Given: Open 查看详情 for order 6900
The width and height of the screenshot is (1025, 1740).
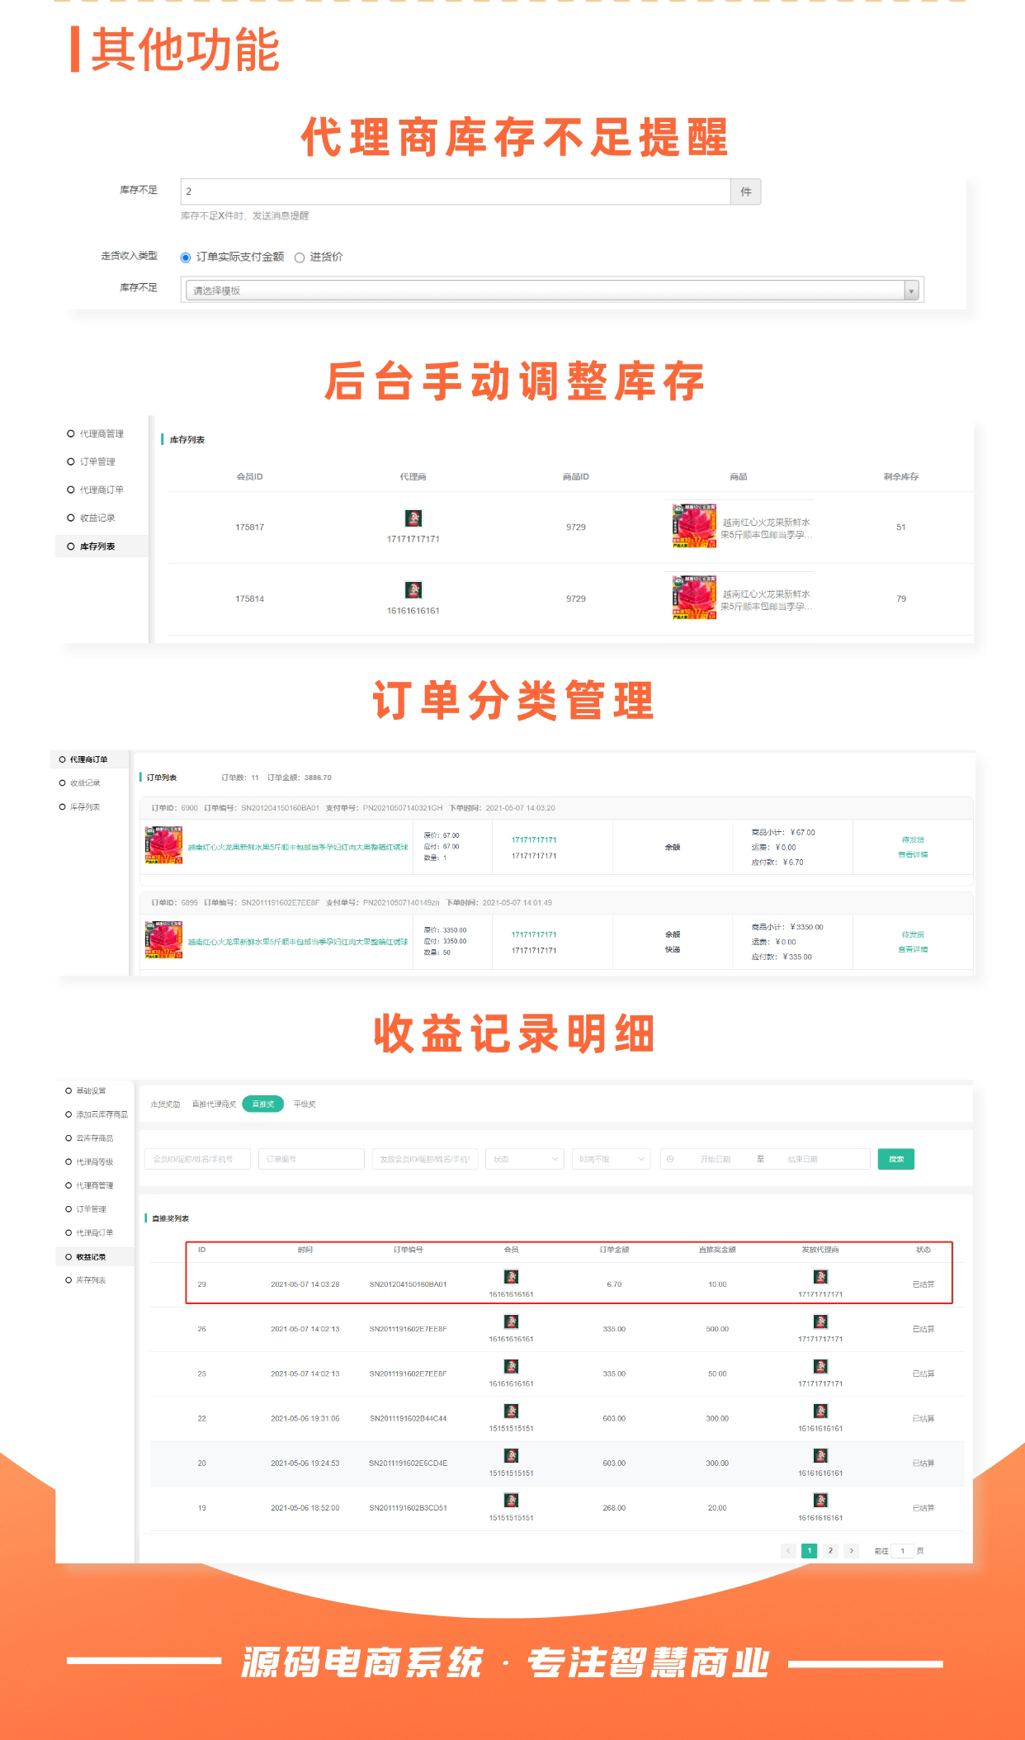Looking at the screenshot, I should [913, 854].
